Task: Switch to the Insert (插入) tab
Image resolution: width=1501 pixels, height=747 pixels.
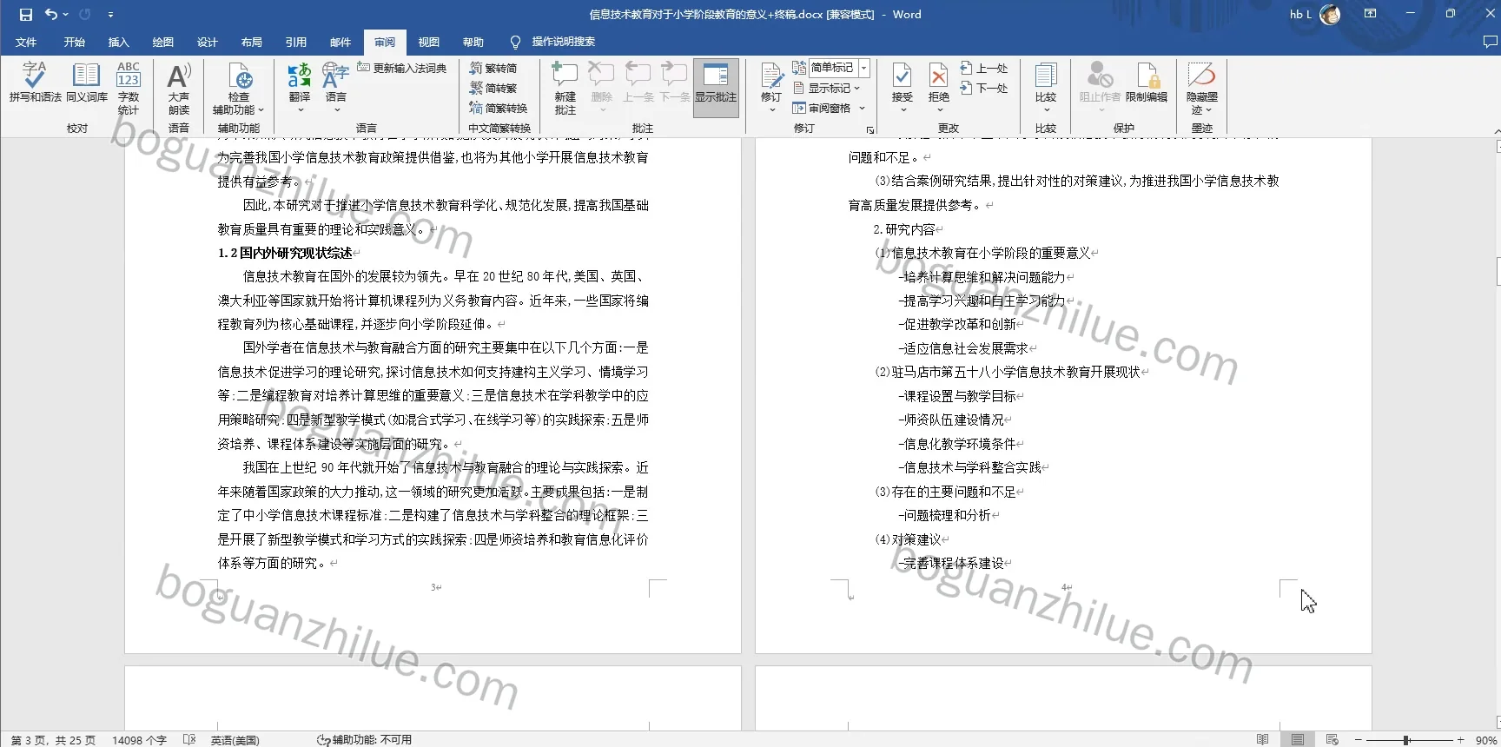Action: click(118, 42)
